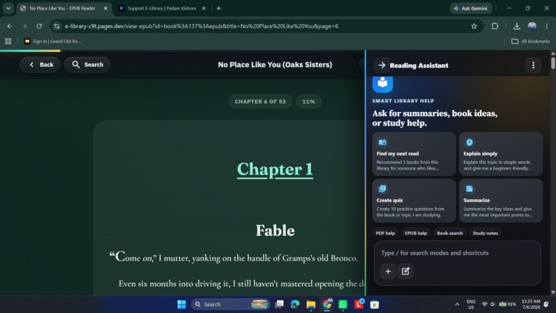Viewport: 556px width, 313px height.
Task: Focus the assistant message input field
Action: click(x=457, y=253)
